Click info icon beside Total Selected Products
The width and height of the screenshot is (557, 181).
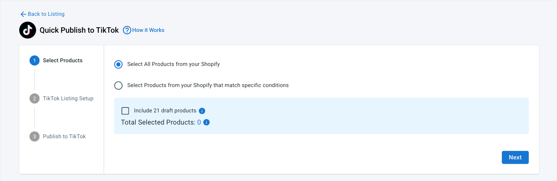pos(207,122)
